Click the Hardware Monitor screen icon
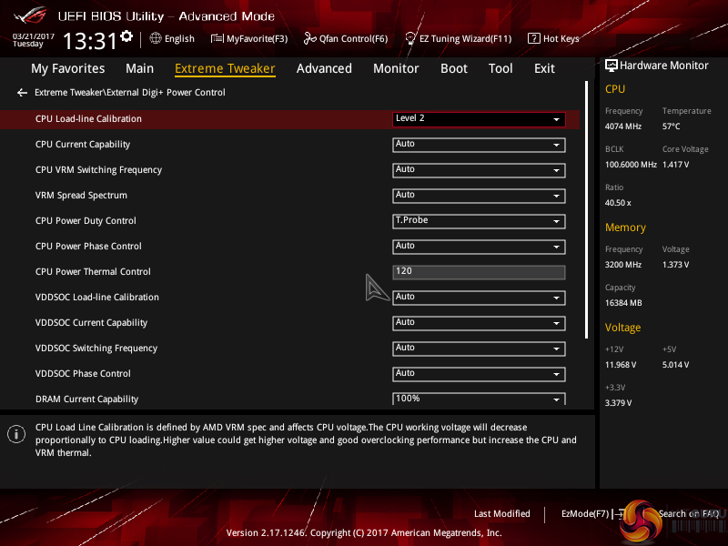Screen dimensions: 728x546 pos(611,65)
